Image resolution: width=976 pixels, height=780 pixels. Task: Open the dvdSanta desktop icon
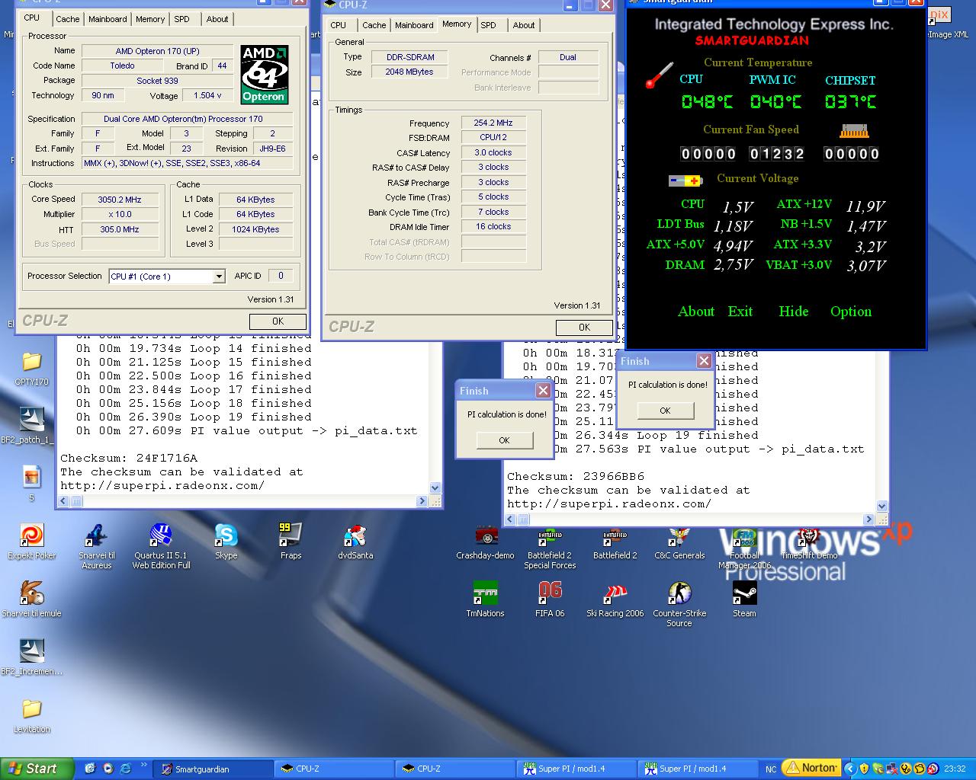(x=355, y=541)
